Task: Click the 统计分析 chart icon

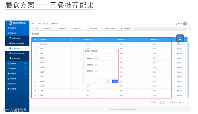Action: point(8,84)
